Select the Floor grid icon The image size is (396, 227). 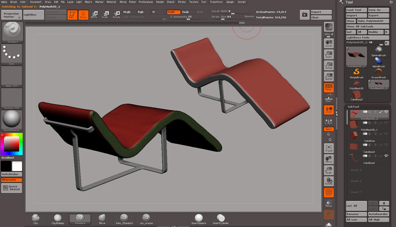pos(329,99)
